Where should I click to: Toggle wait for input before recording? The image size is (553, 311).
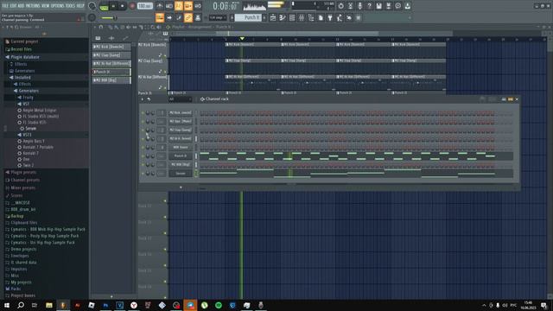(169, 6)
